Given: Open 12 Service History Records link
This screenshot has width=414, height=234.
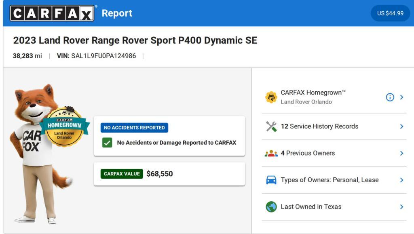Looking at the screenshot, I should coord(319,126).
